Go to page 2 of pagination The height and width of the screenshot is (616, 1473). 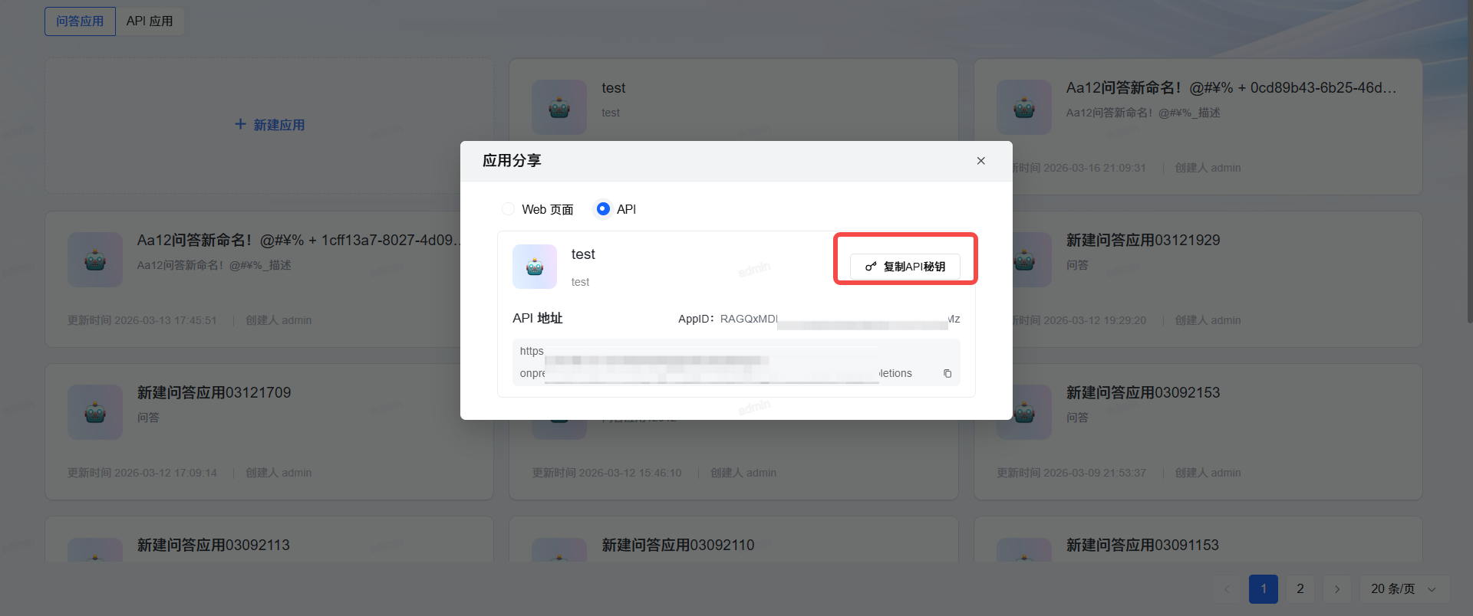click(1300, 588)
